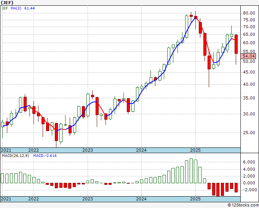Click the moving average value 61.44
Viewport: 259px width, 208px height.
pyautogui.click(x=30, y=8)
